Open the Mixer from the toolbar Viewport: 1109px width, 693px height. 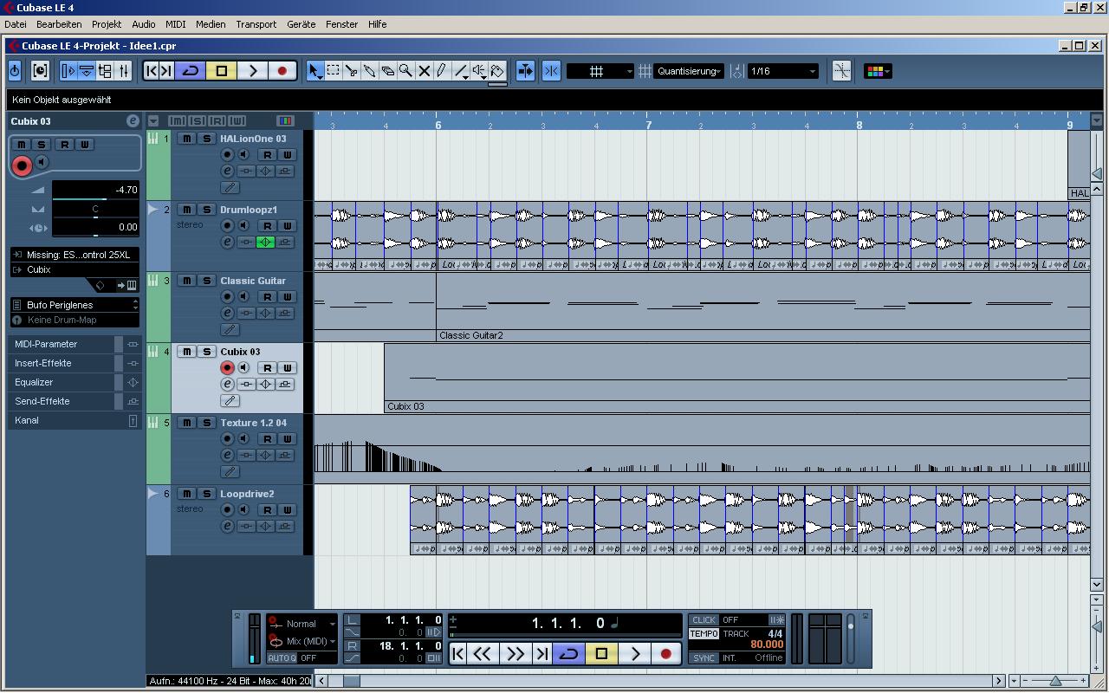click(124, 71)
